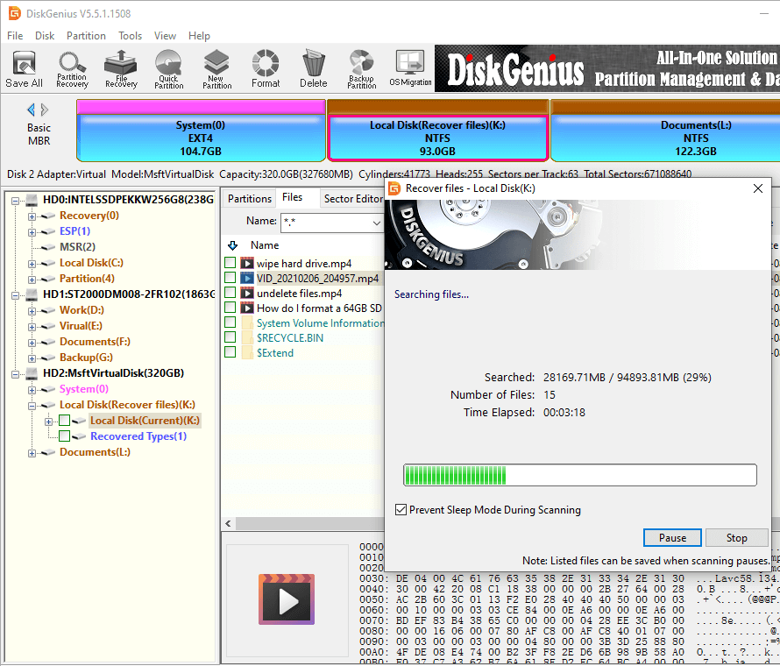Check the box beside Recovered Types(1)
The width and height of the screenshot is (780, 666).
pyautogui.click(x=65, y=436)
